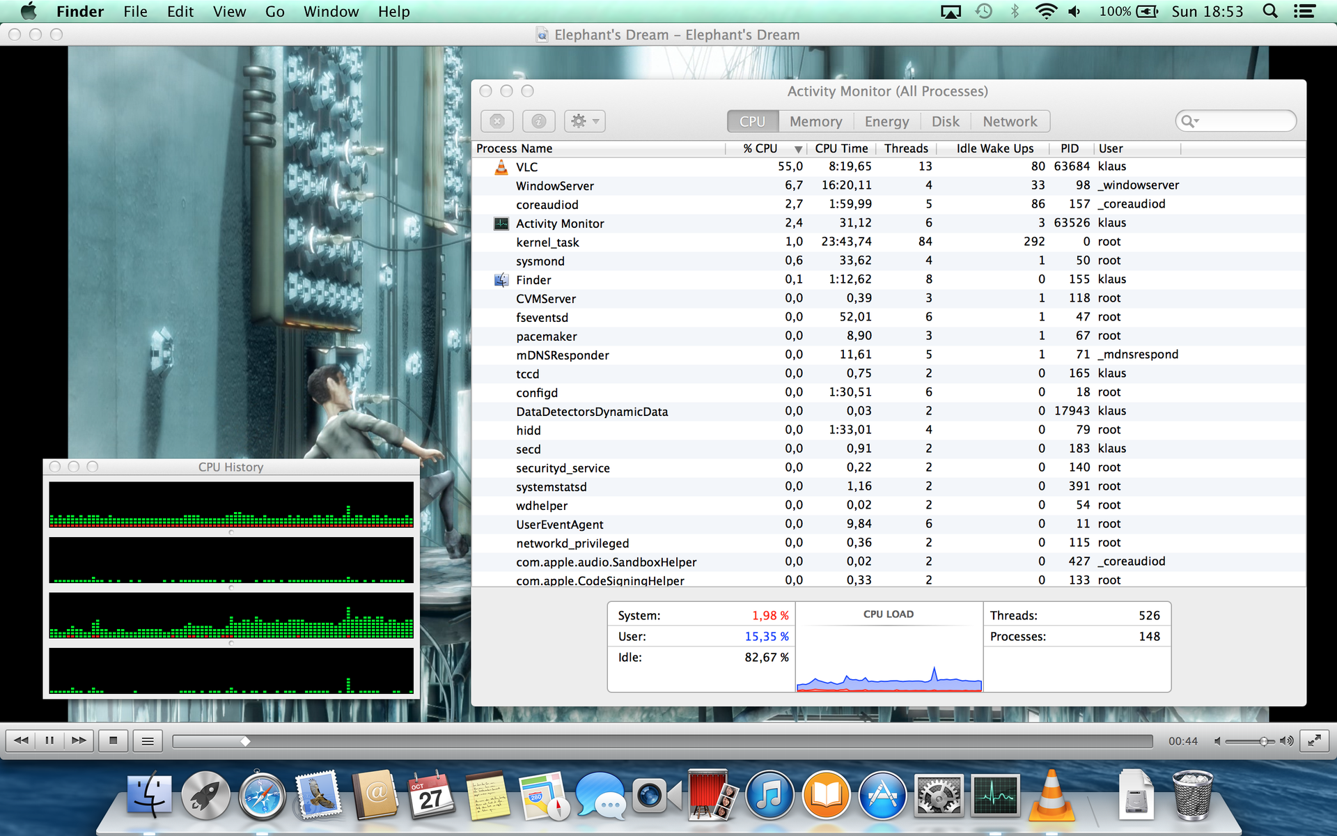
Task: Toggle the VLC playlist button
Action: (x=148, y=741)
